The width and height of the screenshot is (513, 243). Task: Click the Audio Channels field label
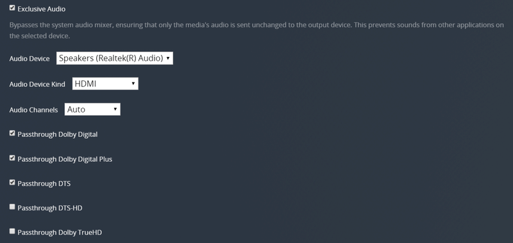pyautogui.click(x=34, y=110)
